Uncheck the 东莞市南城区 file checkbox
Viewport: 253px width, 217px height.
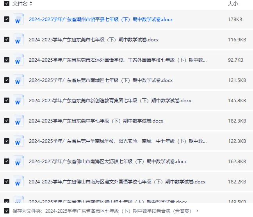pyautogui.click(x=7, y=80)
